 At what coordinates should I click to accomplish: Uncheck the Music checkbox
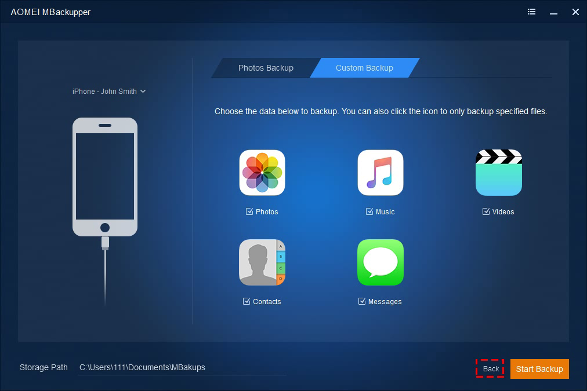[369, 211]
